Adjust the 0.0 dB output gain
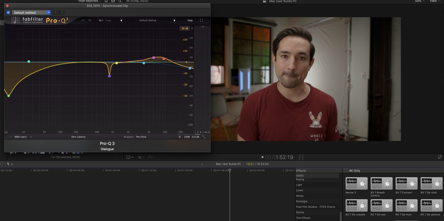Viewport: 444px width, 221px height. pyautogui.click(x=195, y=137)
